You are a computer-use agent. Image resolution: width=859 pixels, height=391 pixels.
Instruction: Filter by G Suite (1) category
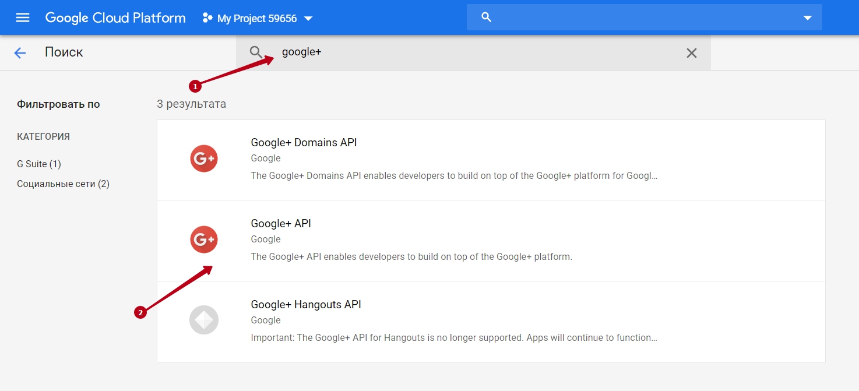tap(39, 164)
